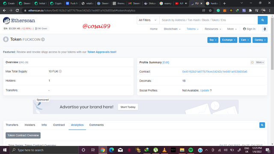Open Chrome from the taskbar
This screenshot has height=154, width=274.
pyautogui.click(x=103, y=150)
